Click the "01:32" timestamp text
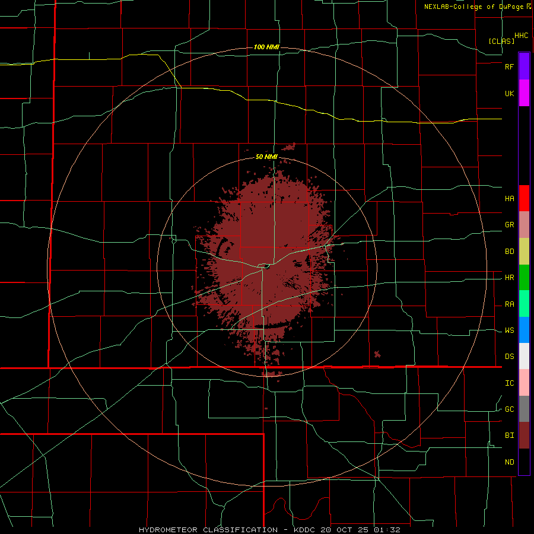Image resolution: width=534 pixels, height=534 pixels. point(386,530)
